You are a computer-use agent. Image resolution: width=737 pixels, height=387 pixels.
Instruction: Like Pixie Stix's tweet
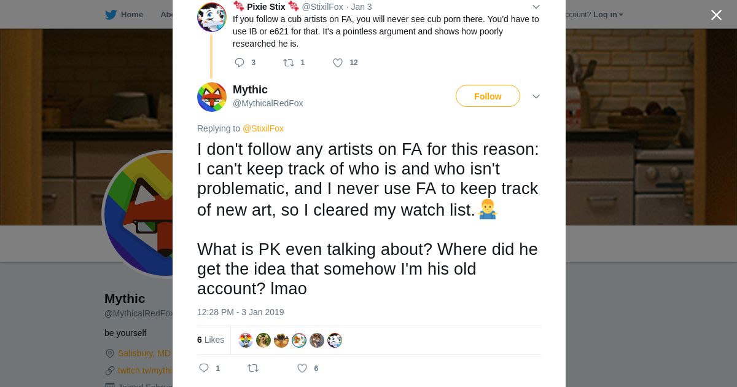click(x=338, y=63)
